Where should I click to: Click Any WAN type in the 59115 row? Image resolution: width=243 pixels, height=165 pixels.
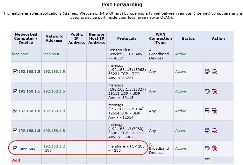click(x=152, y=91)
